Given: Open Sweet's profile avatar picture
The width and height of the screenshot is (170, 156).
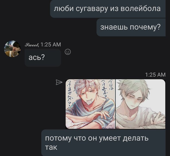Looking at the screenshot, I should click(12, 49).
